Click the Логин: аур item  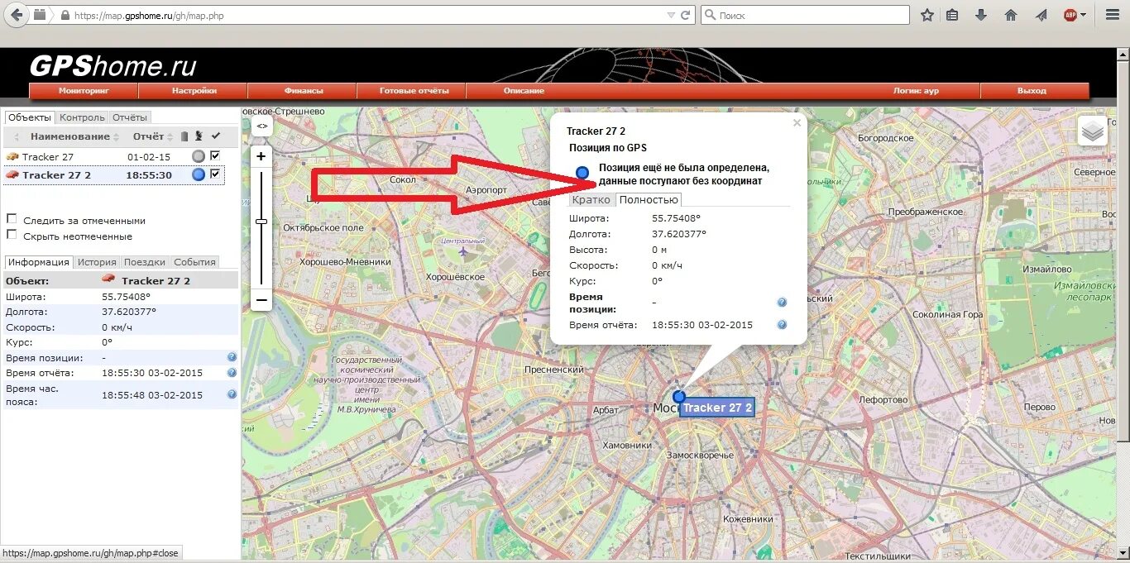(916, 91)
